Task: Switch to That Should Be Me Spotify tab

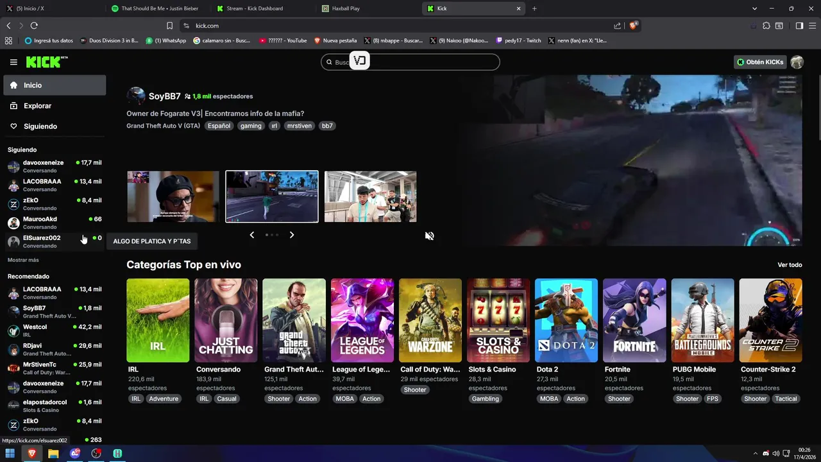Action: click(x=157, y=8)
